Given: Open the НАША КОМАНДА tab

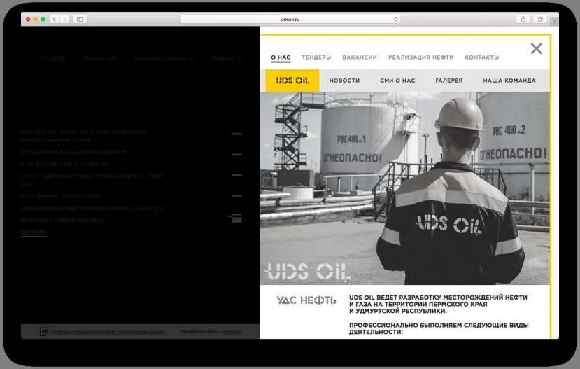Looking at the screenshot, I should point(509,81).
